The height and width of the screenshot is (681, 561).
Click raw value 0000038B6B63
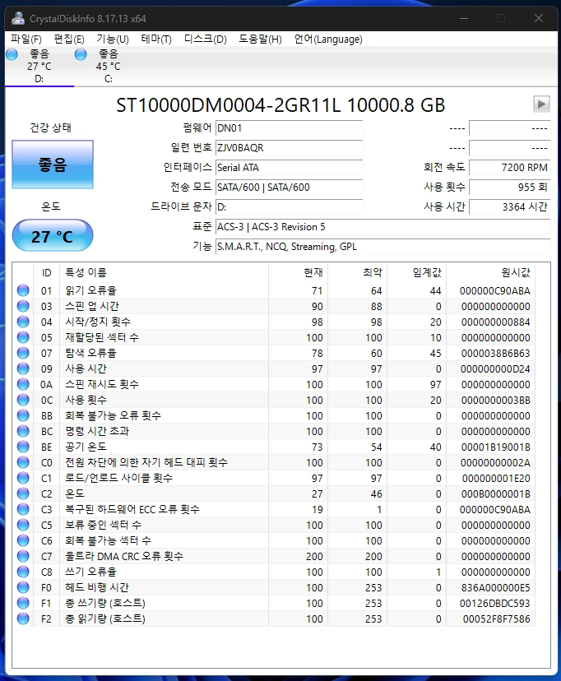pos(495,353)
